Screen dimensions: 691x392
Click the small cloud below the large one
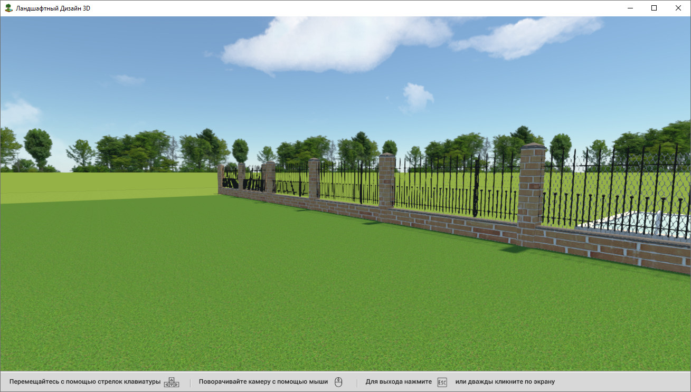tap(417, 97)
